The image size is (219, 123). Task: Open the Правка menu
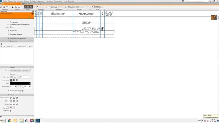point(10,1)
